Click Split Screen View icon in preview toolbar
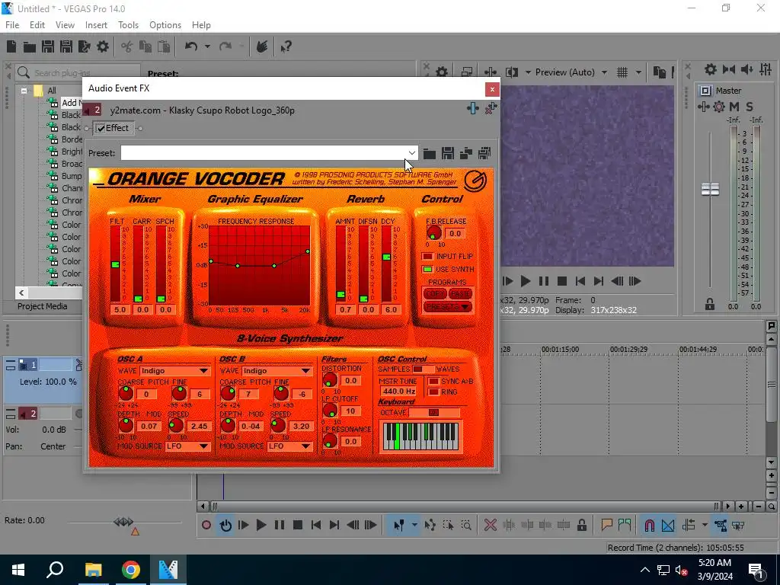The height and width of the screenshot is (585, 780). point(511,72)
